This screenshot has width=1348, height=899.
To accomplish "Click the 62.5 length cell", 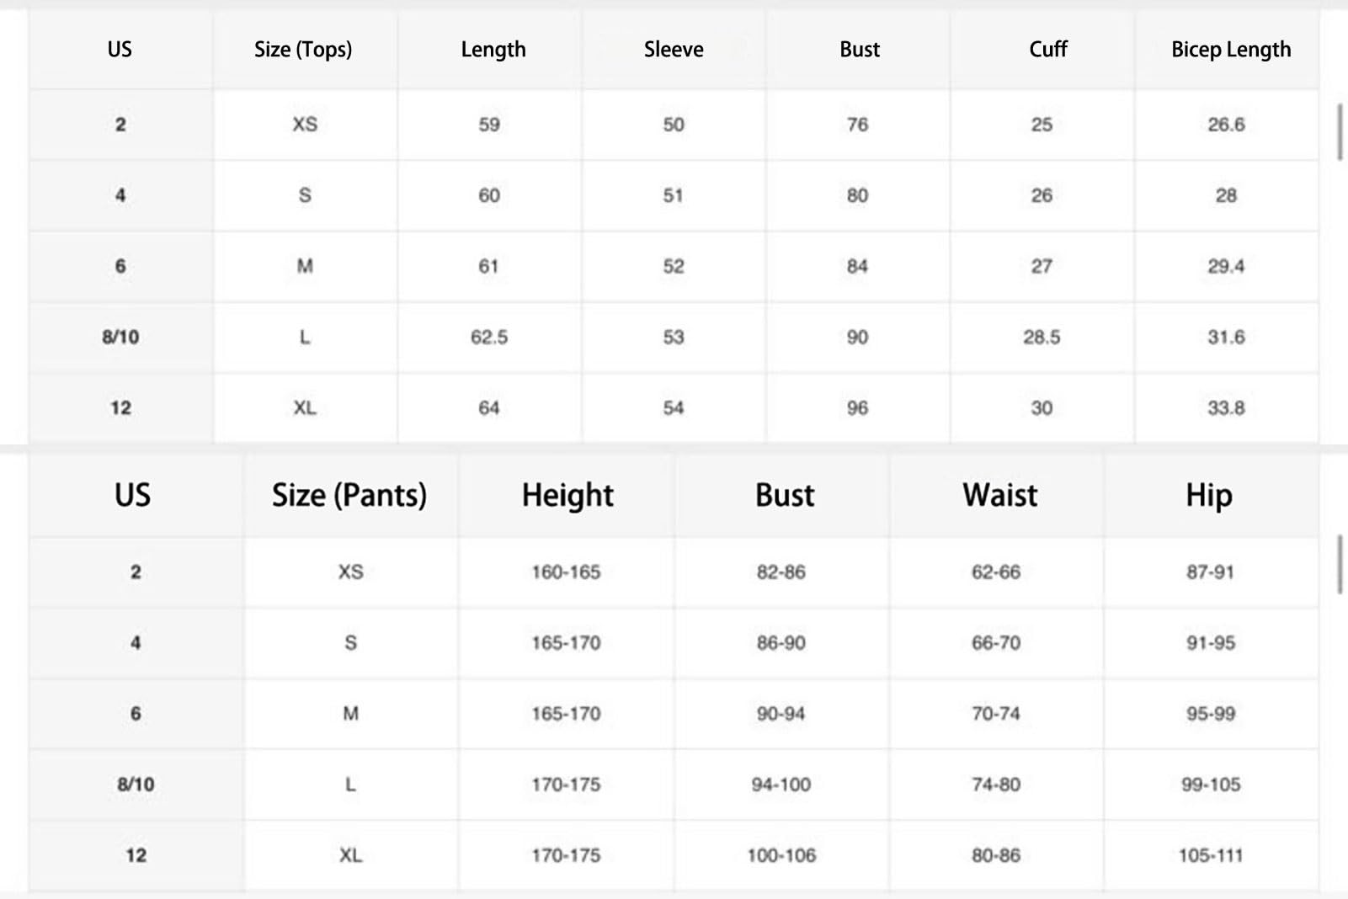I will (x=489, y=337).
